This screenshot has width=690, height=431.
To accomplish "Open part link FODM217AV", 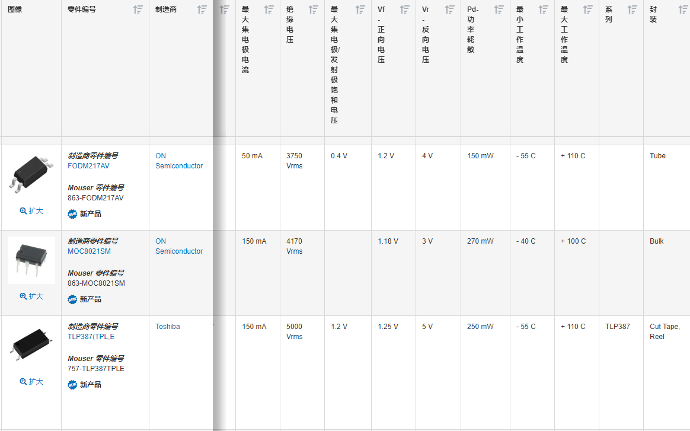I will click(x=88, y=166).
